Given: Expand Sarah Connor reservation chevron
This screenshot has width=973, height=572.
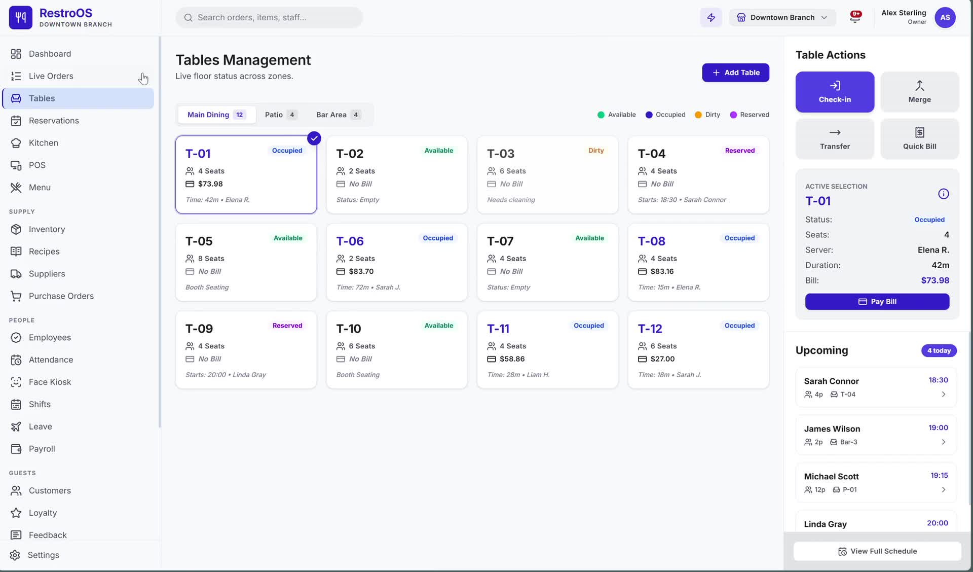Looking at the screenshot, I should [943, 394].
